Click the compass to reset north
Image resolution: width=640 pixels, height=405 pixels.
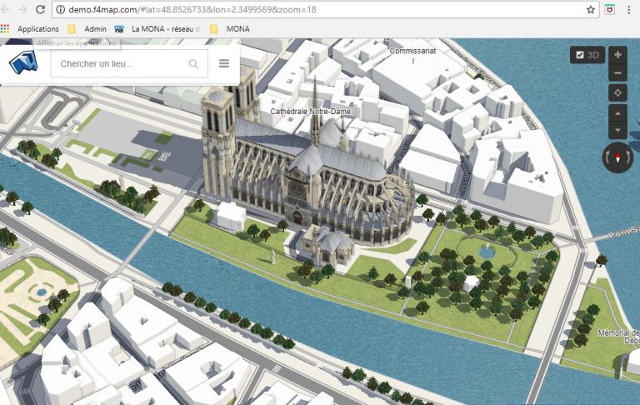click(x=617, y=157)
